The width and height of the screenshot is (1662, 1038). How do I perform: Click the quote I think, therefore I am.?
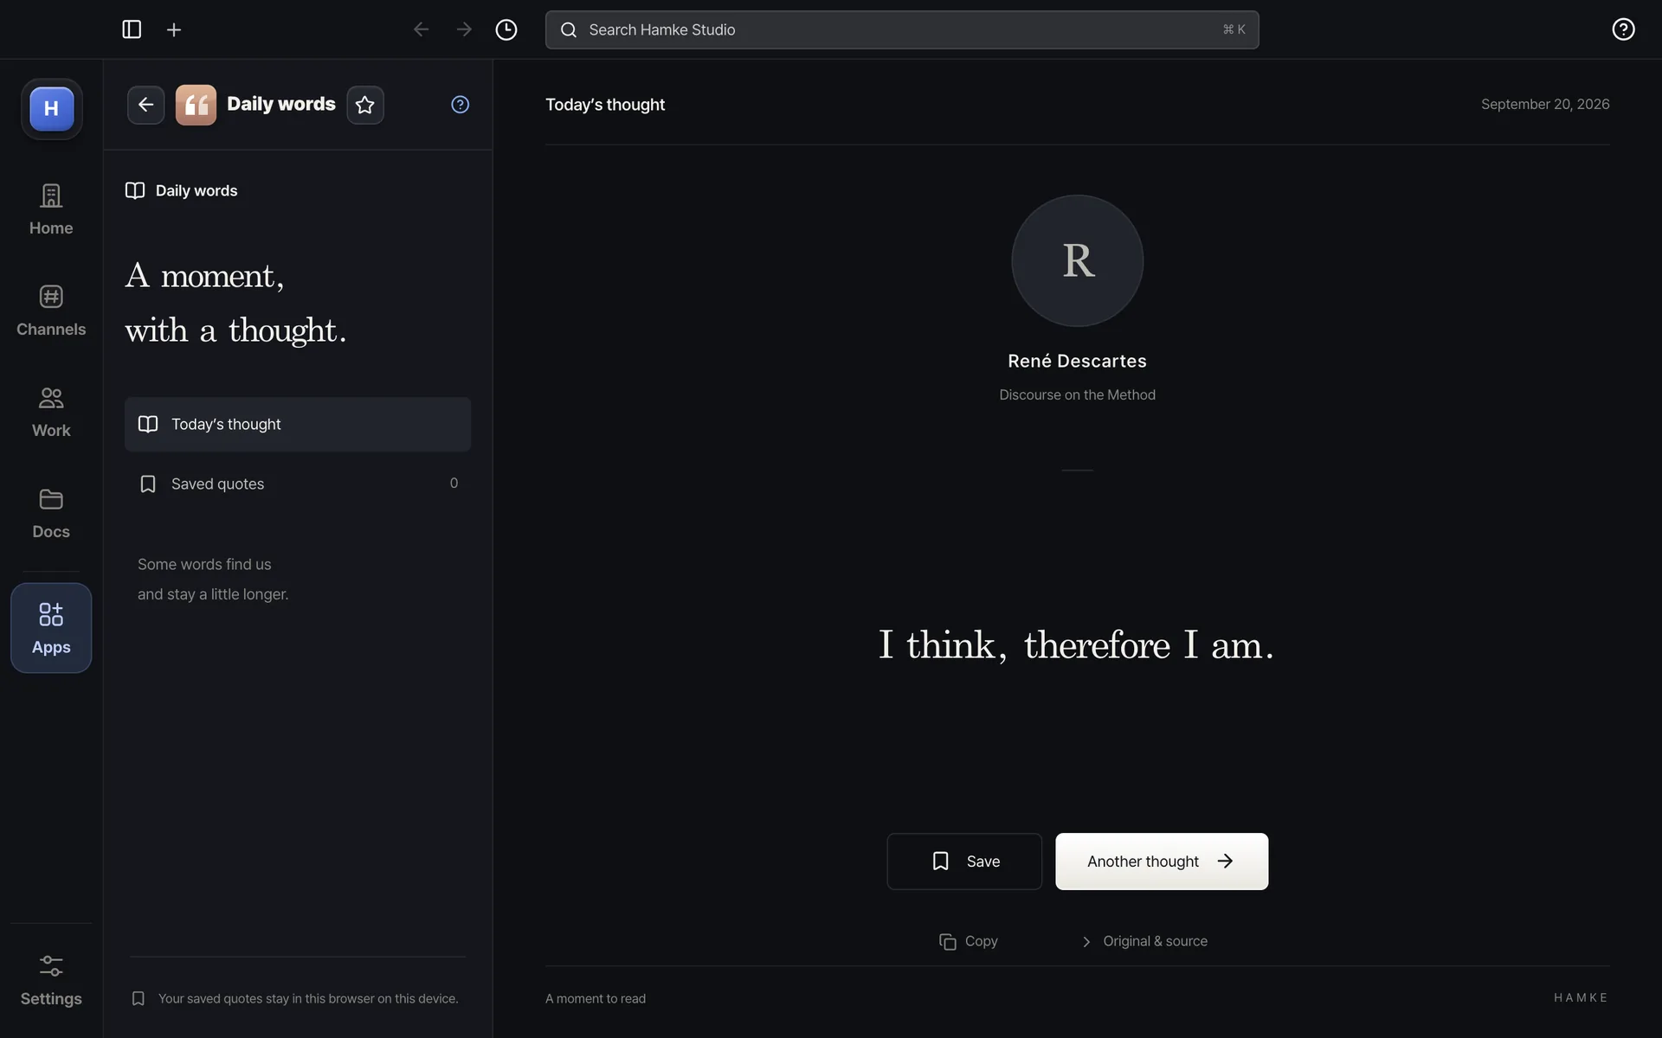(1077, 645)
